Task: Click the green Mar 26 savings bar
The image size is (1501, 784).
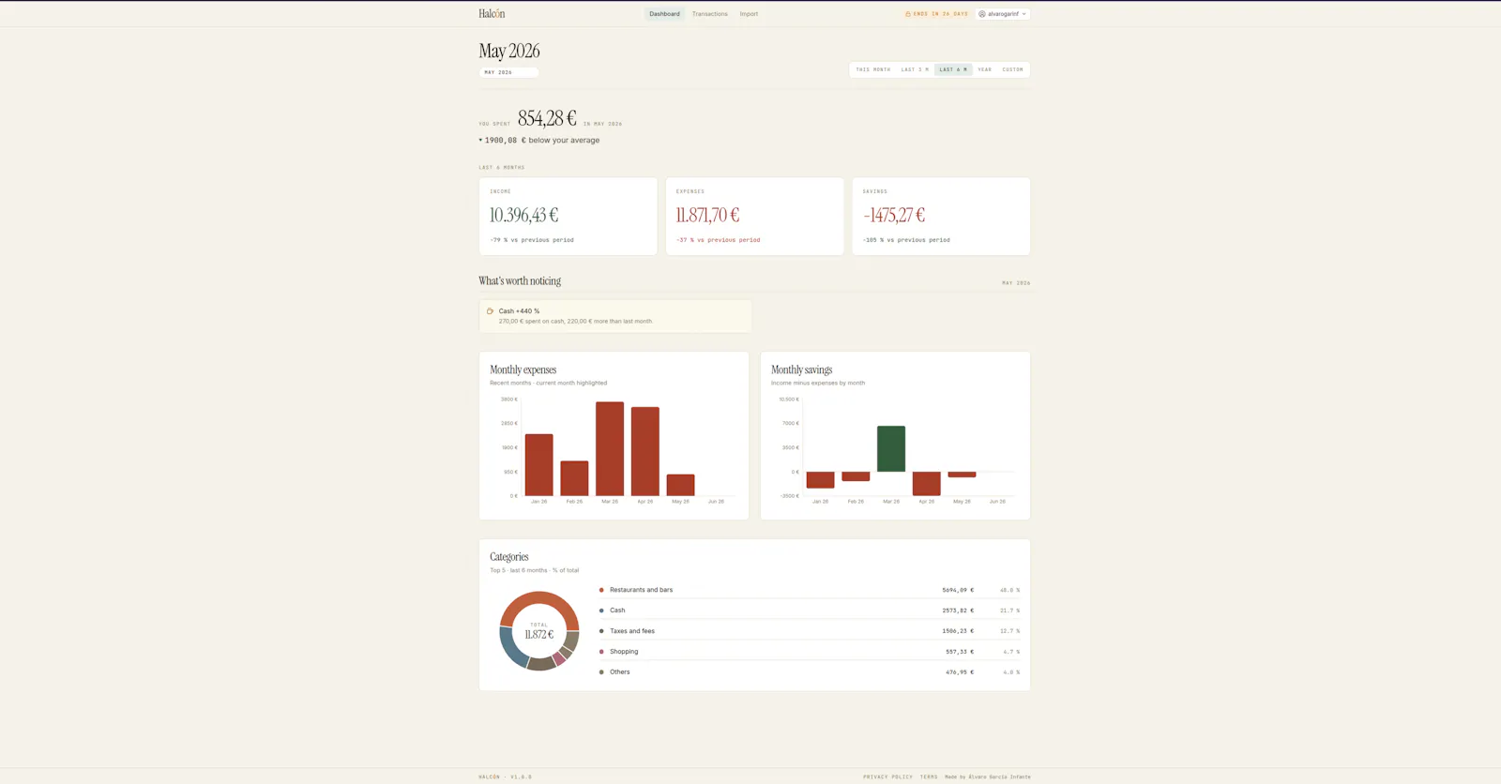Action: pyautogui.click(x=891, y=449)
